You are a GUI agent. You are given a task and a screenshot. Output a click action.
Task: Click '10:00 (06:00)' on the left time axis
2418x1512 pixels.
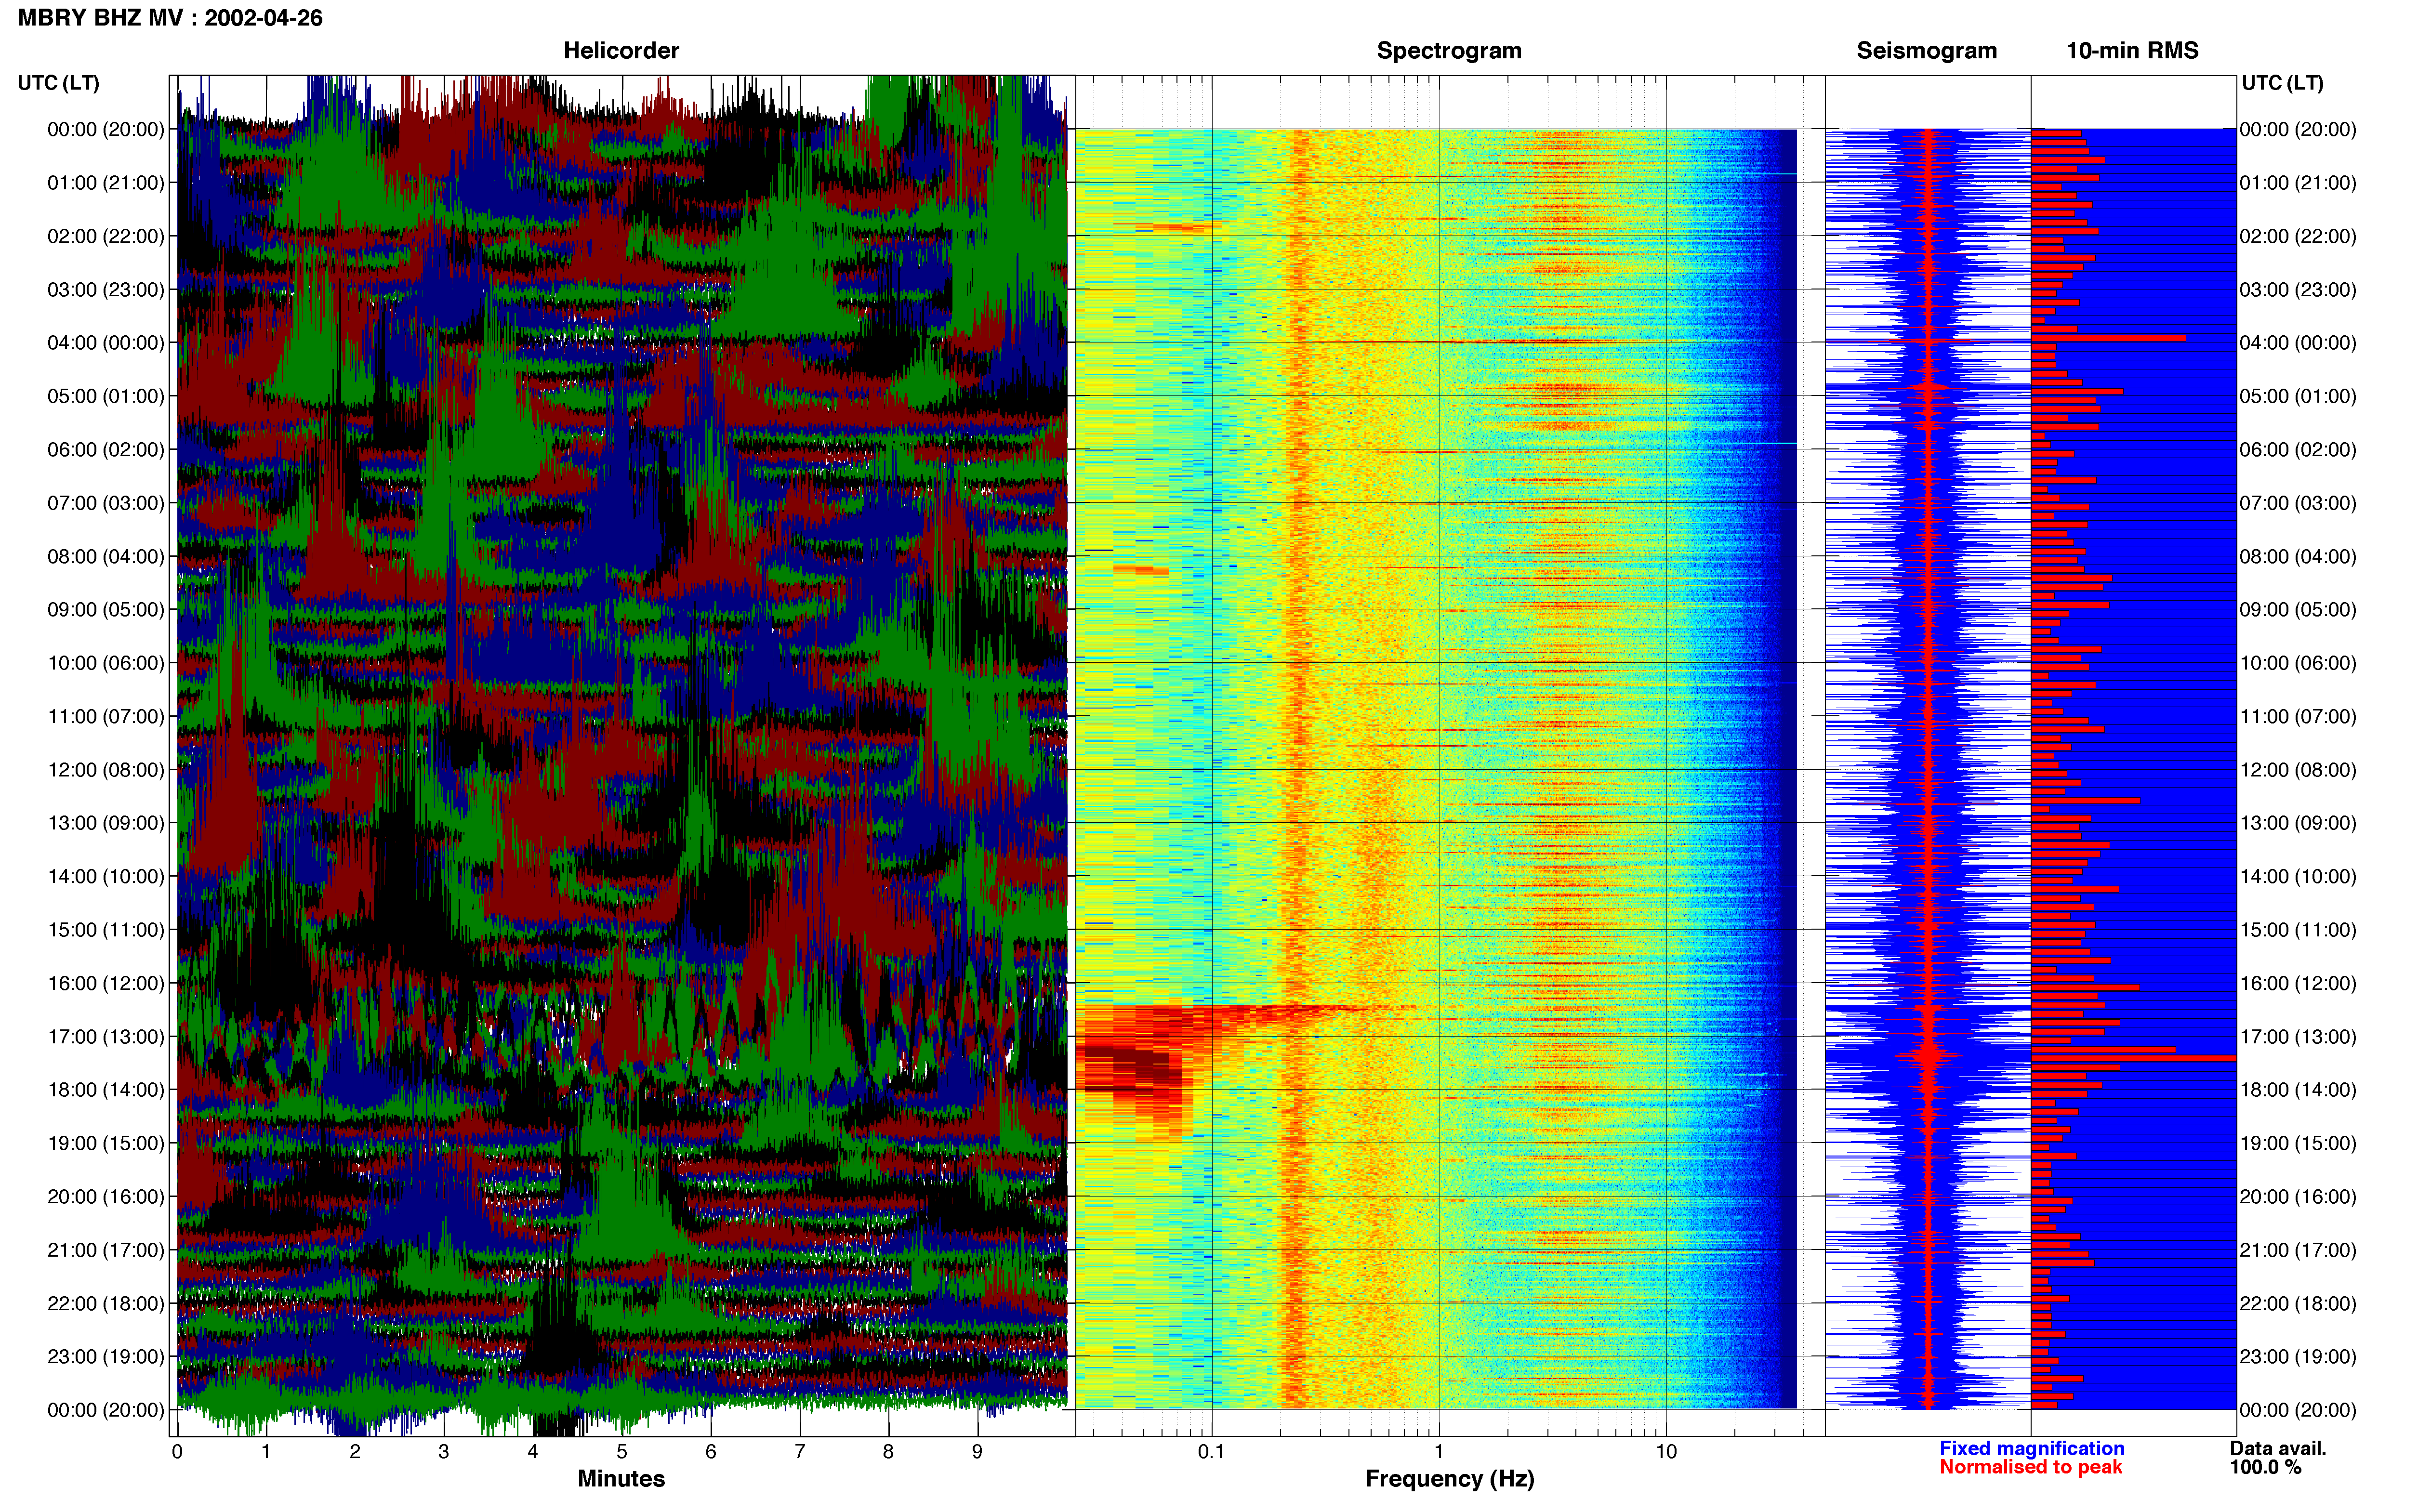pos(106,663)
